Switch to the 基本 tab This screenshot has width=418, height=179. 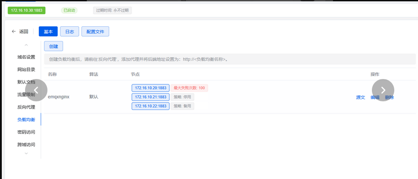pyautogui.click(x=48, y=32)
